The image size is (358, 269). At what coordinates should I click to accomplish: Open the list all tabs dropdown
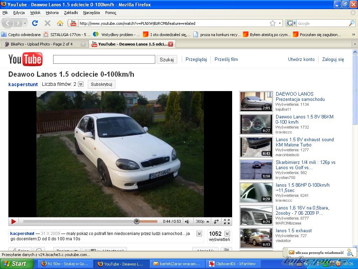(x=355, y=44)
